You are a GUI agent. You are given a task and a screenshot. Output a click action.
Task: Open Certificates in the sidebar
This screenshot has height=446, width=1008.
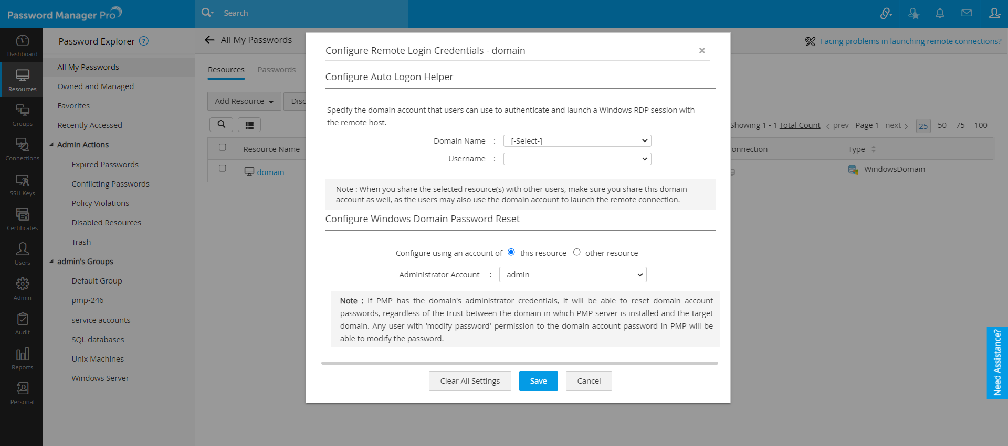click(22, 219)
